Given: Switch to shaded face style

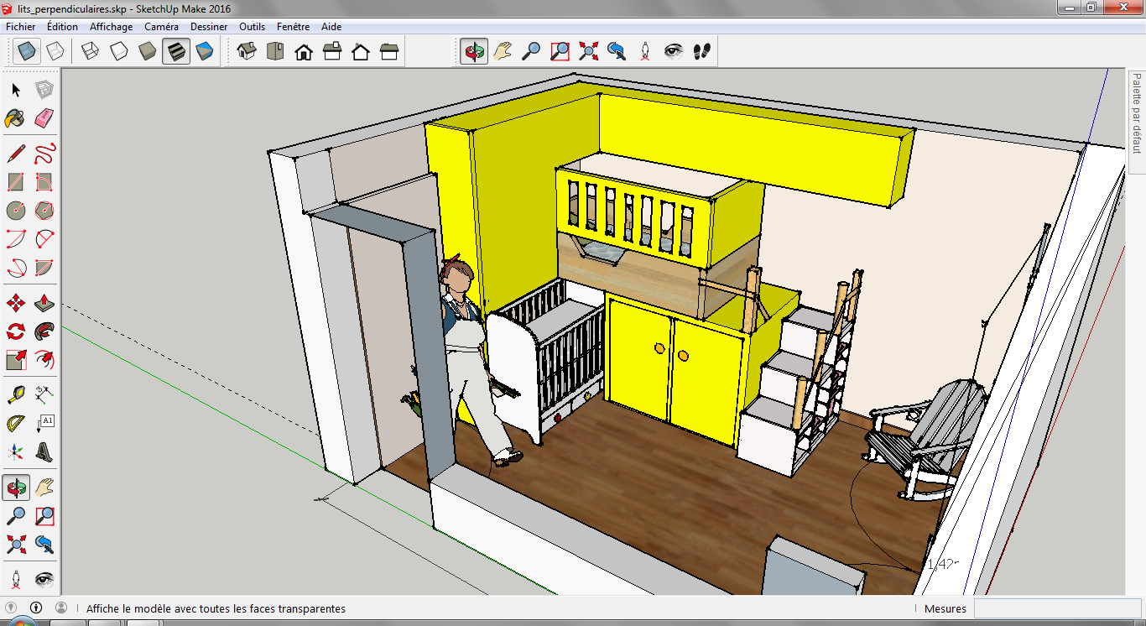Looking at the screenshot, I should [x=148, y=52].
